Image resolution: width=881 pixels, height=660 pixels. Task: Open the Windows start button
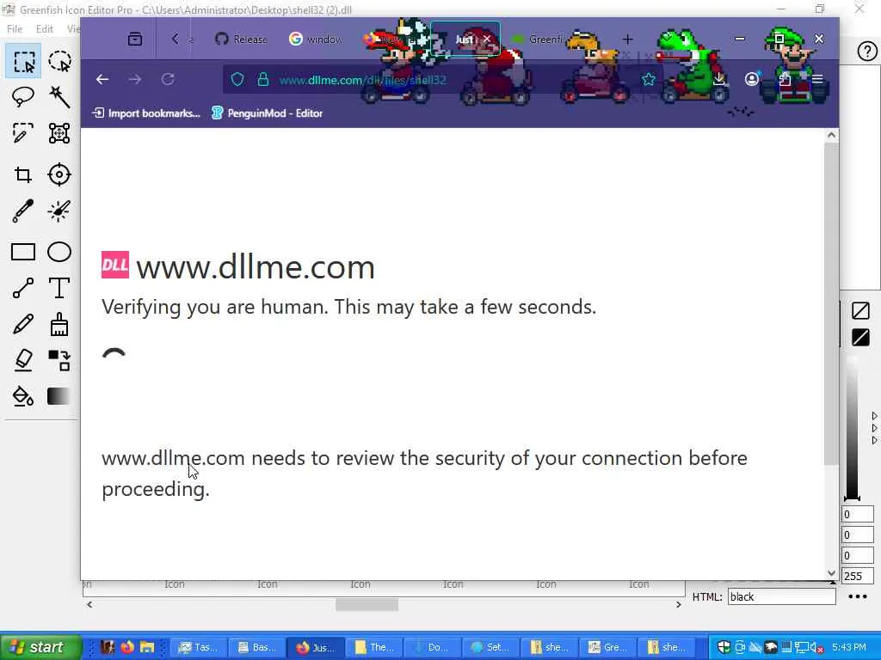tap(40, 647)
